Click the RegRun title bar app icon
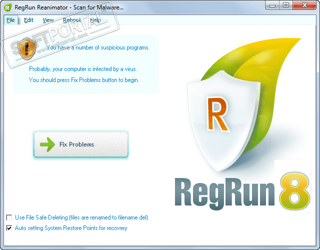Image resolution: width=320 pixels, height=250 pixels. point(8,7)
